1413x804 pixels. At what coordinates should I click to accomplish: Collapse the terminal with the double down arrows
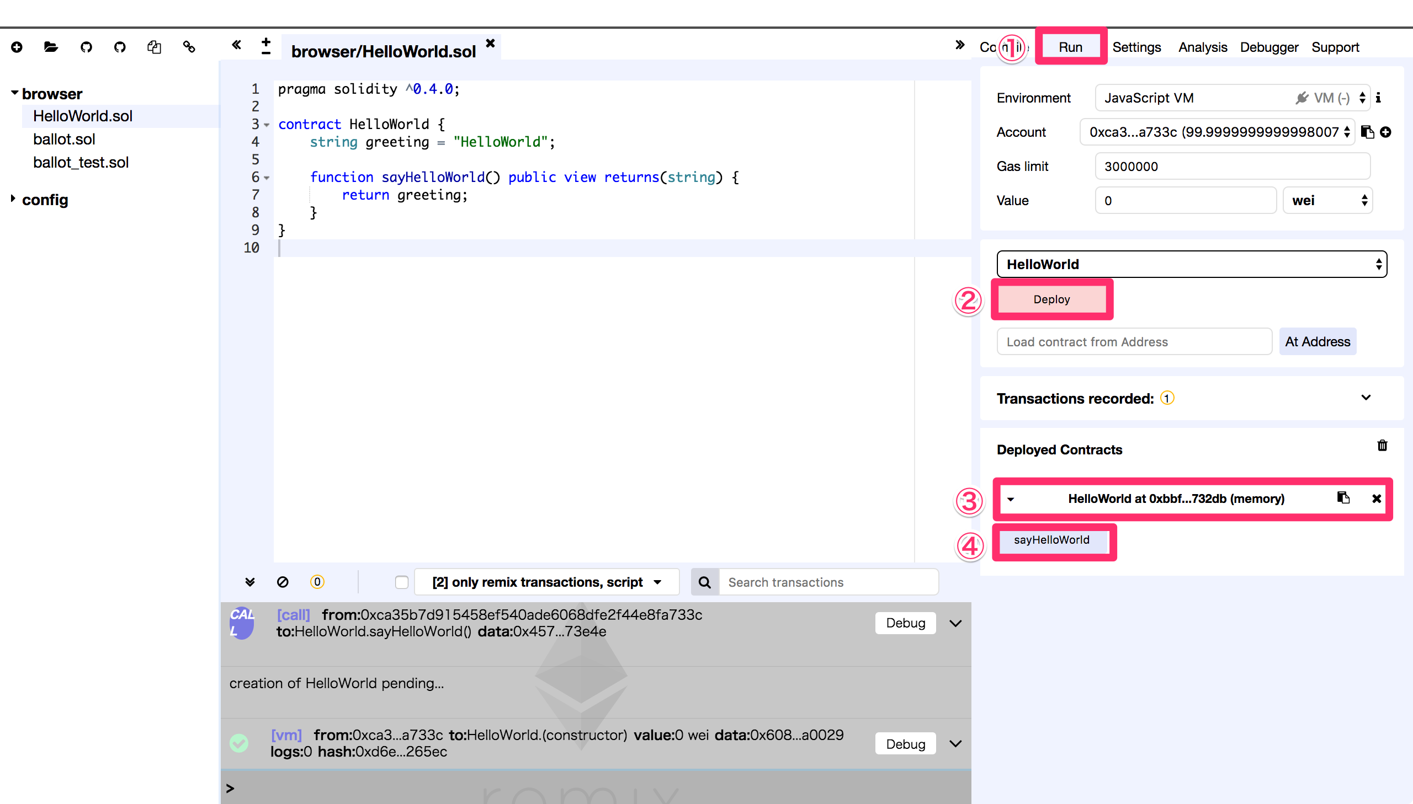(x=250, y=582)
